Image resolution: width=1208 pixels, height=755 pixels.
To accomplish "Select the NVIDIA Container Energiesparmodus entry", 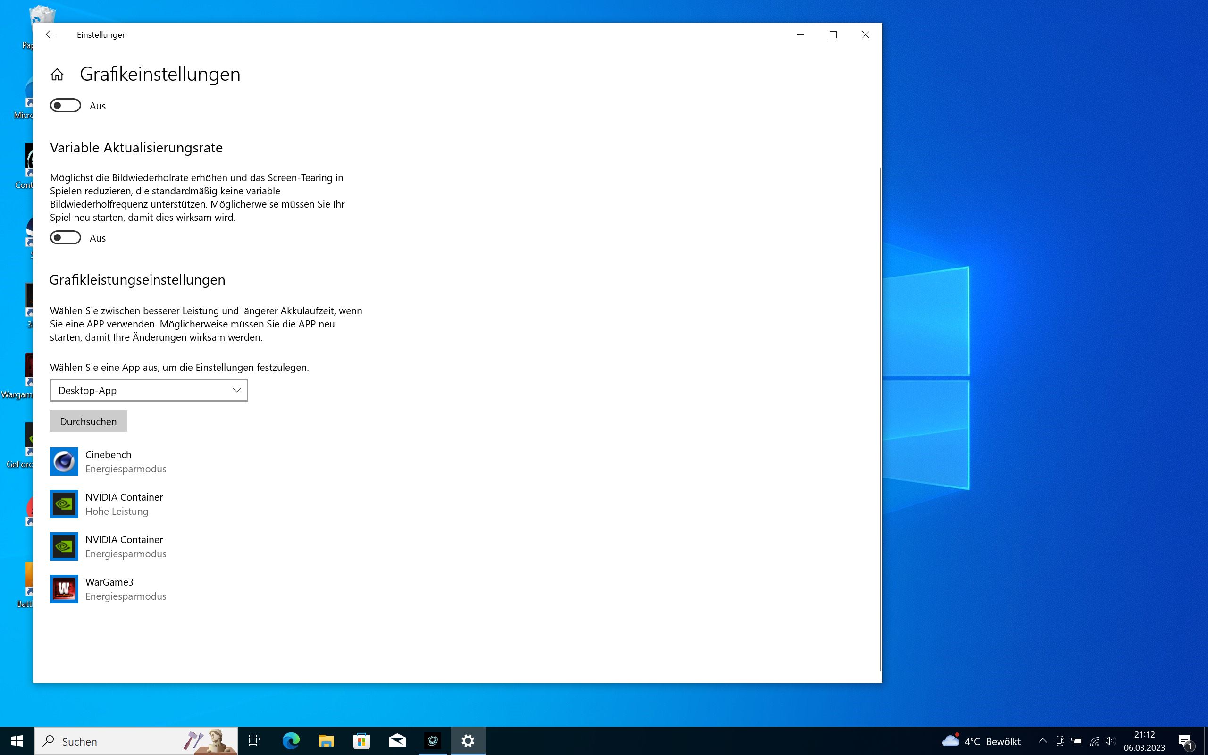I will point(125,546).
